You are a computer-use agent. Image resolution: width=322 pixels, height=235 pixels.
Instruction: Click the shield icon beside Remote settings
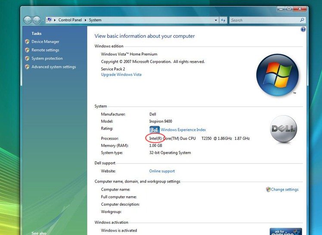[x=27, y=50]
